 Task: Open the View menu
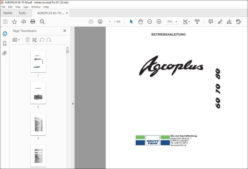click(18, 7)
